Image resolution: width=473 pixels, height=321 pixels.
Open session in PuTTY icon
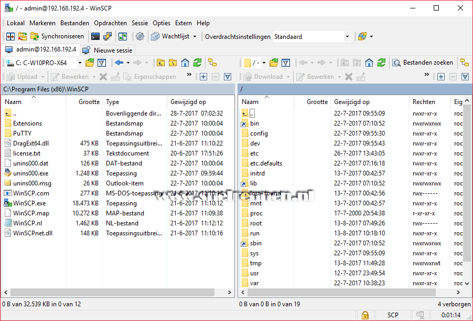(x=107, y=37)
